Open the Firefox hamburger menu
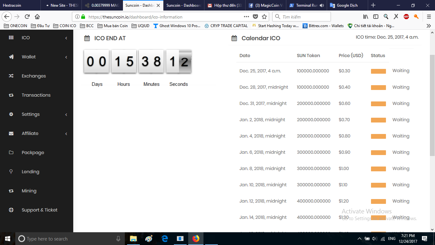This screenshot has height=245, width=435. (429, 17)
